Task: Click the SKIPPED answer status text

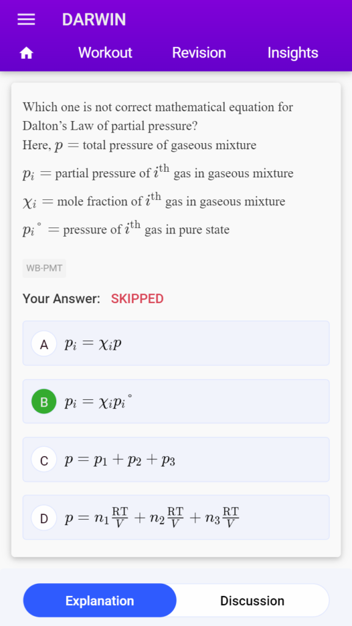Action: (x=137, y=298)
